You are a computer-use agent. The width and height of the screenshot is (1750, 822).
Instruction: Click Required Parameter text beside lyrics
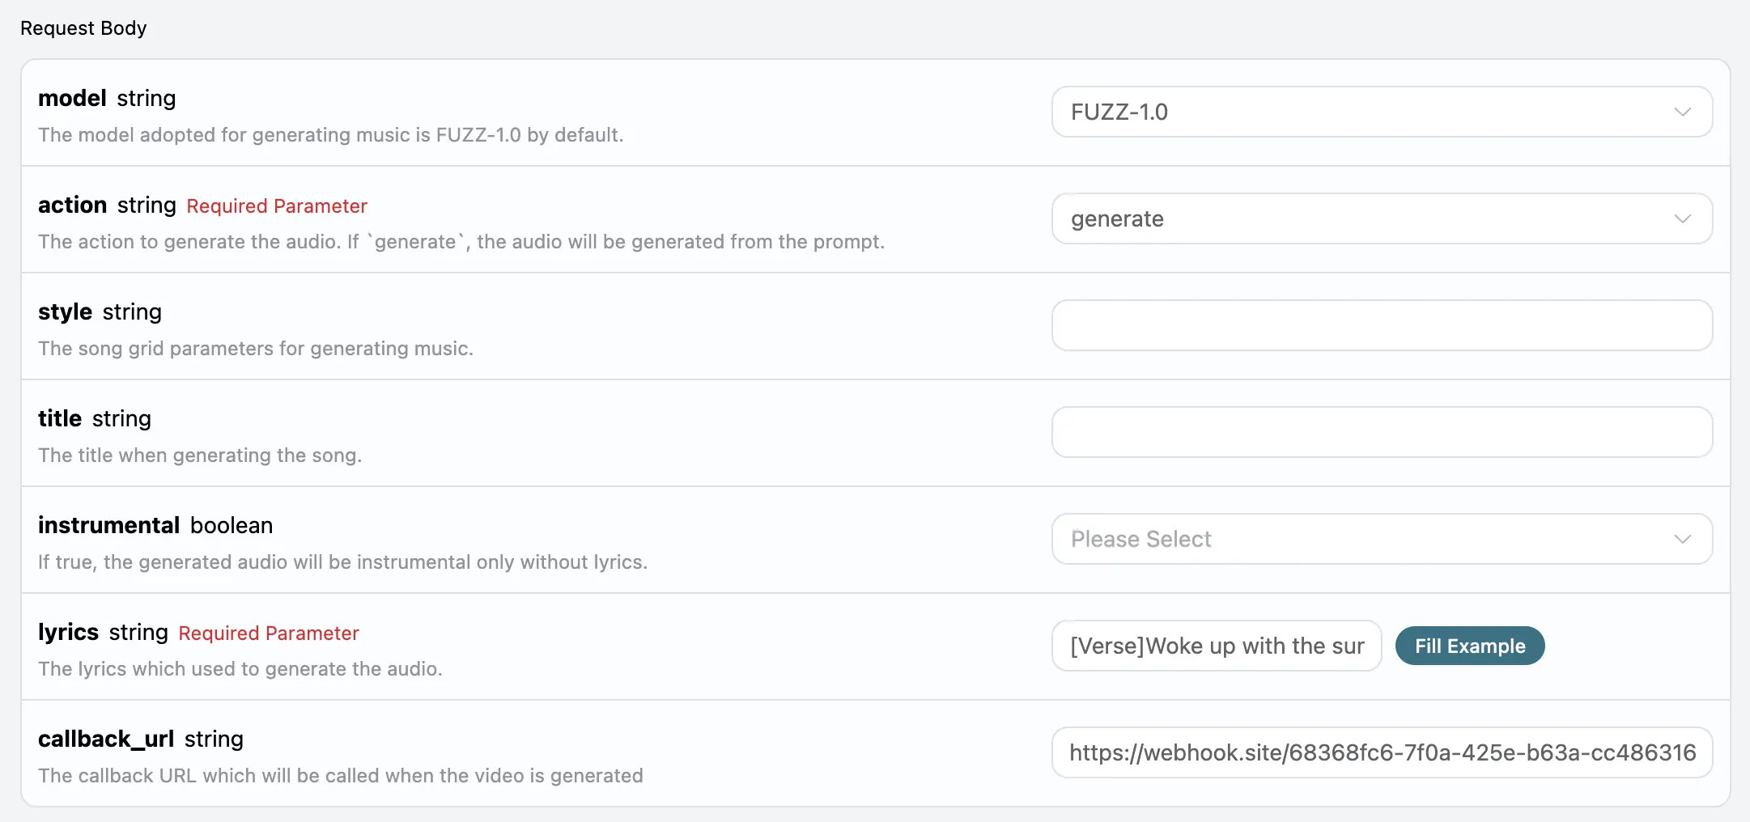pyautogui.click(x=269, y=633)
